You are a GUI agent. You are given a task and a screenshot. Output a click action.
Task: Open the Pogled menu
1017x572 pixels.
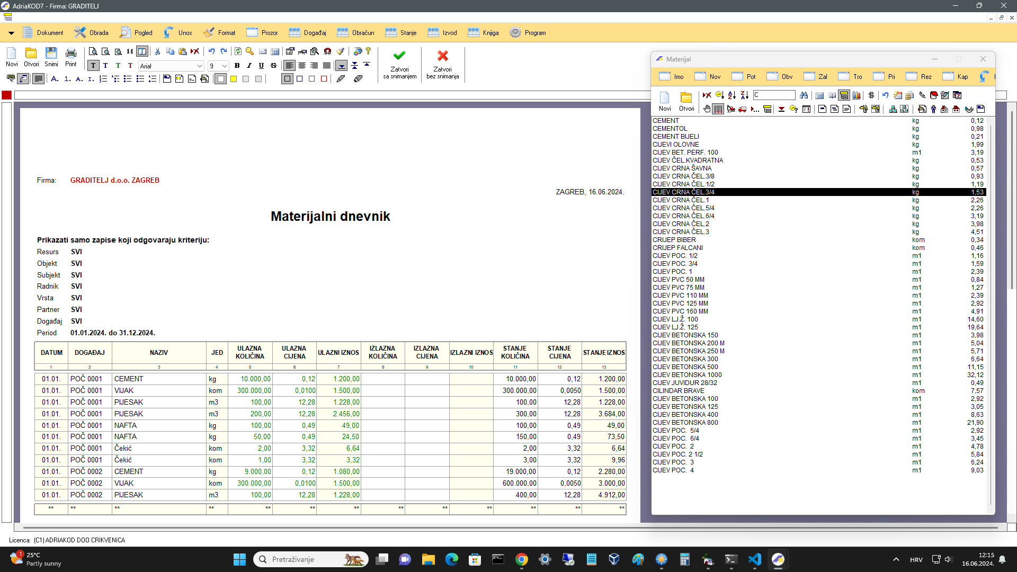[136, 33]
